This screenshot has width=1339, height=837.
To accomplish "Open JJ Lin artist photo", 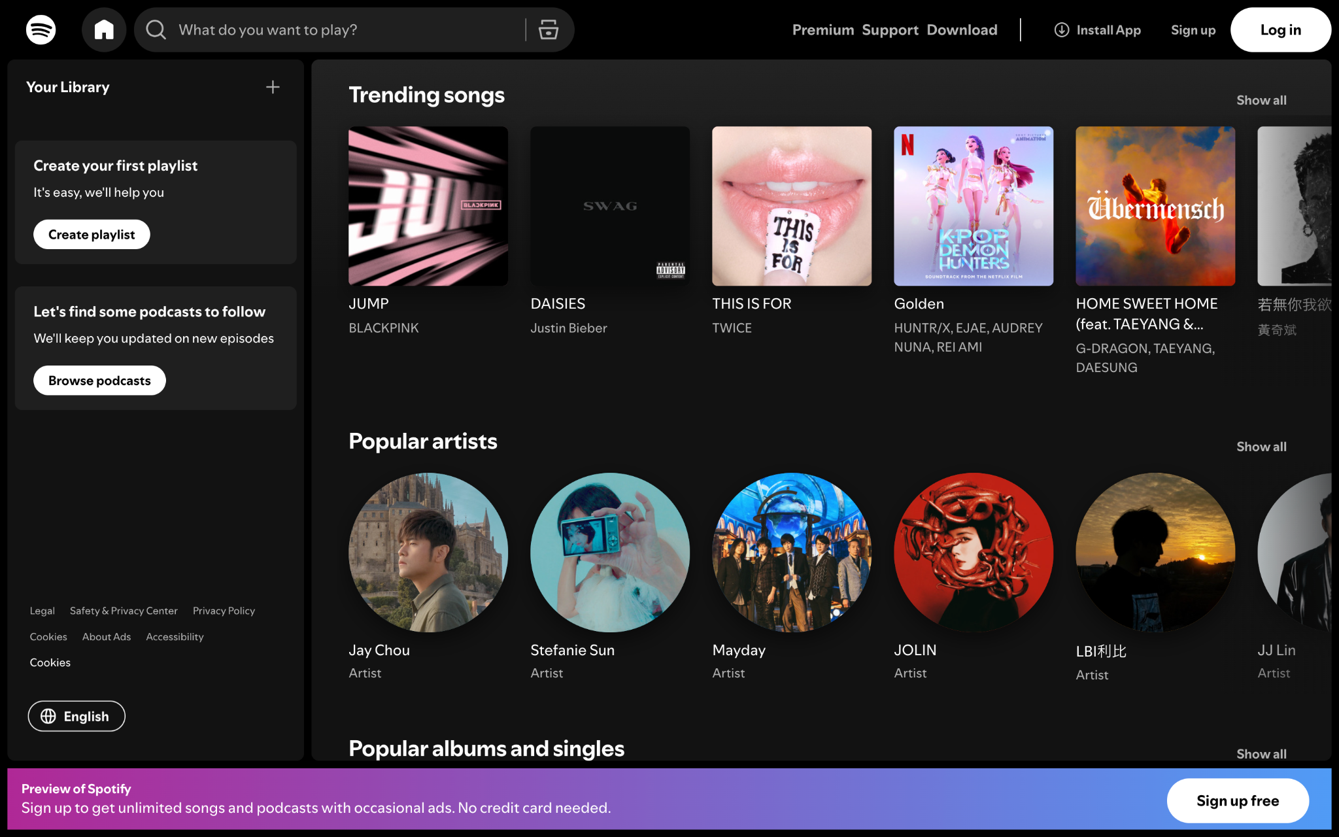I will pos(1295,553).
